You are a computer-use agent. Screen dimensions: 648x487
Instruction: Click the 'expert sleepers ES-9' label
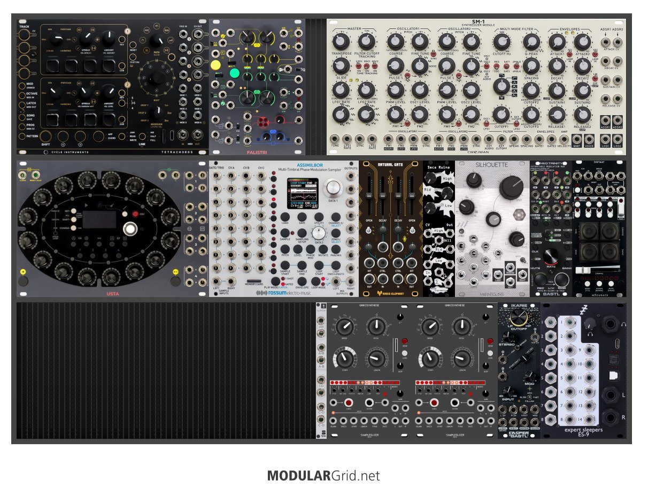pos(583,432)
